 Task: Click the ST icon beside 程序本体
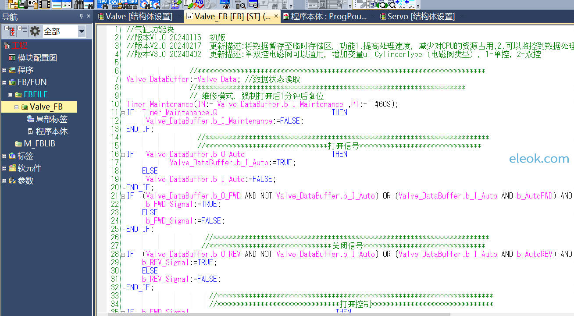pyautogui.click(x=30, y=131)
